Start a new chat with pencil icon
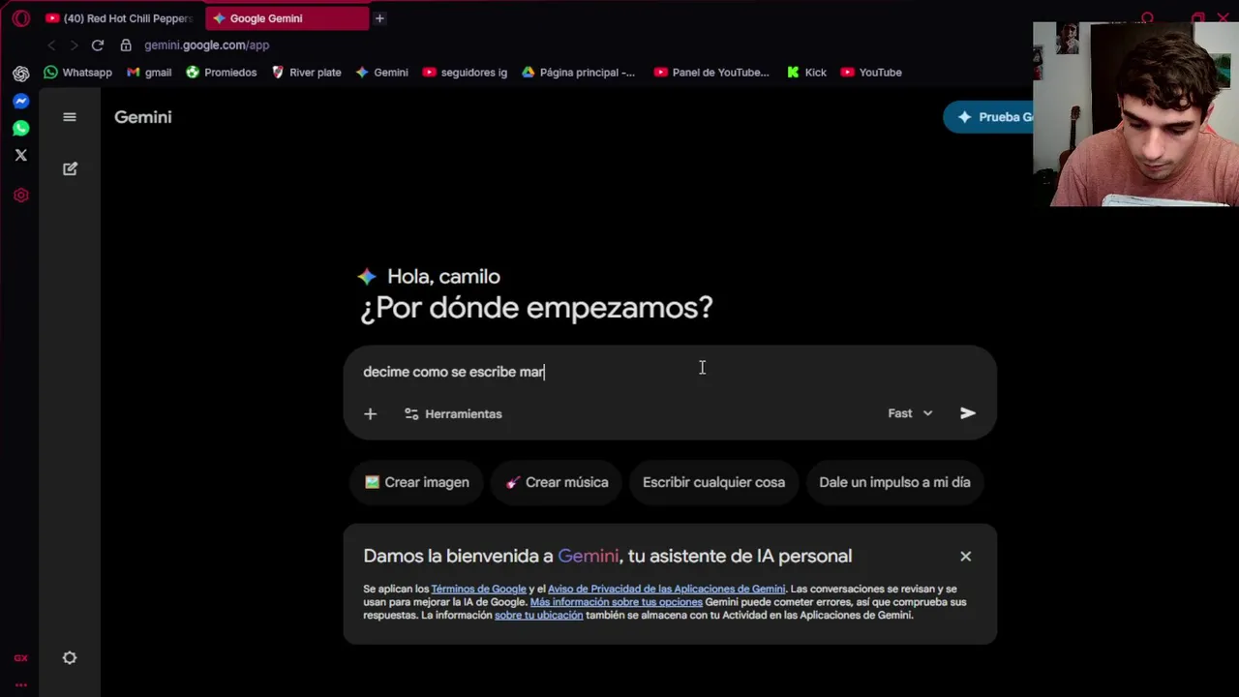The width and height of the screenshot is (1239, 697). 70,168
